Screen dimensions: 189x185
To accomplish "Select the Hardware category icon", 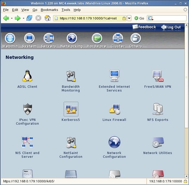I will 97,38.
